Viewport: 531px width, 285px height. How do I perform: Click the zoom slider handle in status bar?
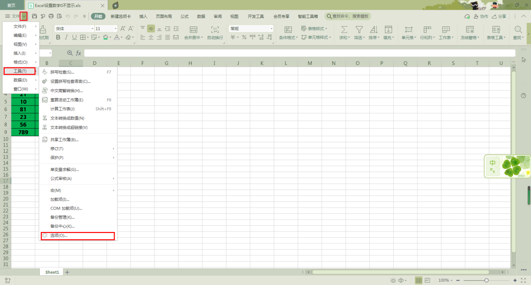tap(486, 281)
